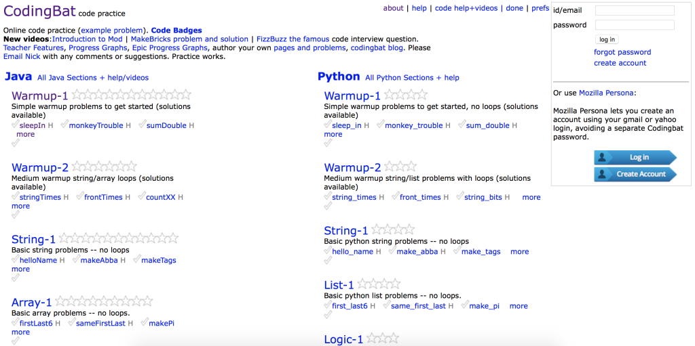
Task: Open the done page link
Action: click(x=514, y=8)
